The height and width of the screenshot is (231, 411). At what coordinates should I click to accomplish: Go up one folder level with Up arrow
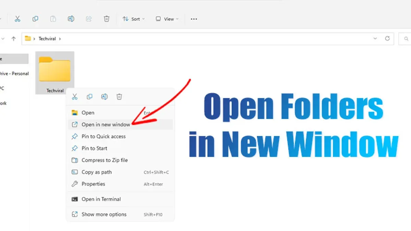click(x=14, y=39)
